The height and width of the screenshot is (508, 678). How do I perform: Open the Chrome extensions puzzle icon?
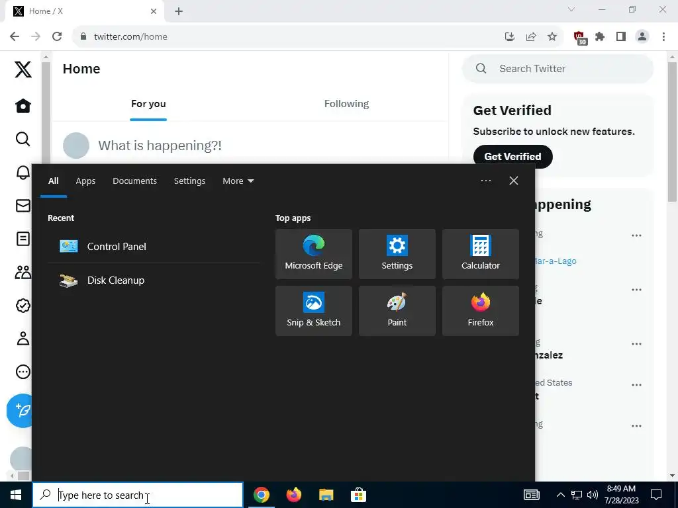(x=600, y=37)
